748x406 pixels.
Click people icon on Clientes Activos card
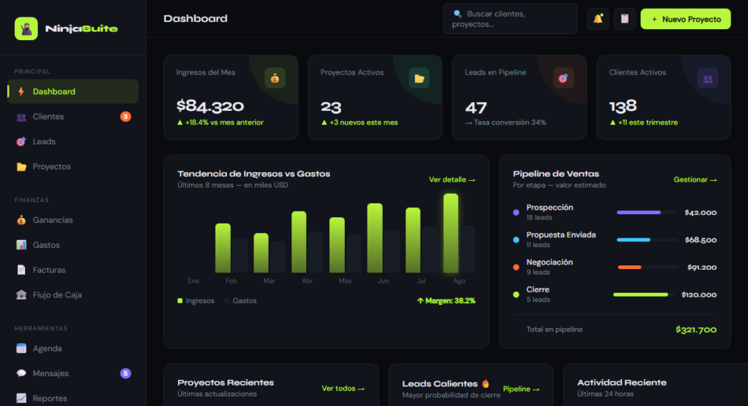[707, 78]
